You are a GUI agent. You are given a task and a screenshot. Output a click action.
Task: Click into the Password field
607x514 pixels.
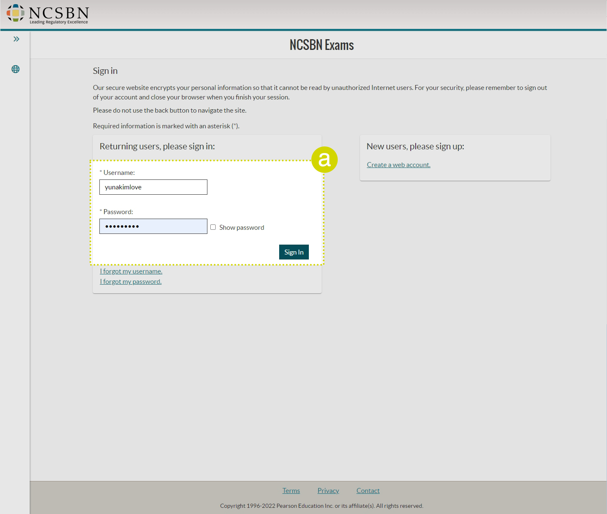point(153,226)
